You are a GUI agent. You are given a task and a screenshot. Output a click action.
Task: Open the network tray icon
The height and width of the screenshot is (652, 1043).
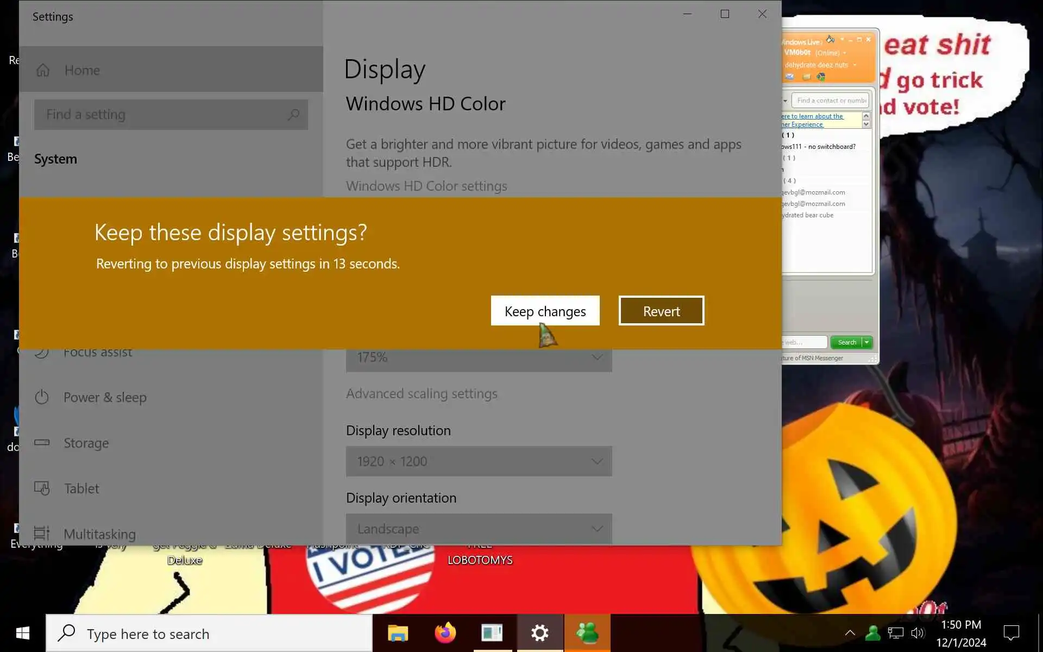pos(895,633)
